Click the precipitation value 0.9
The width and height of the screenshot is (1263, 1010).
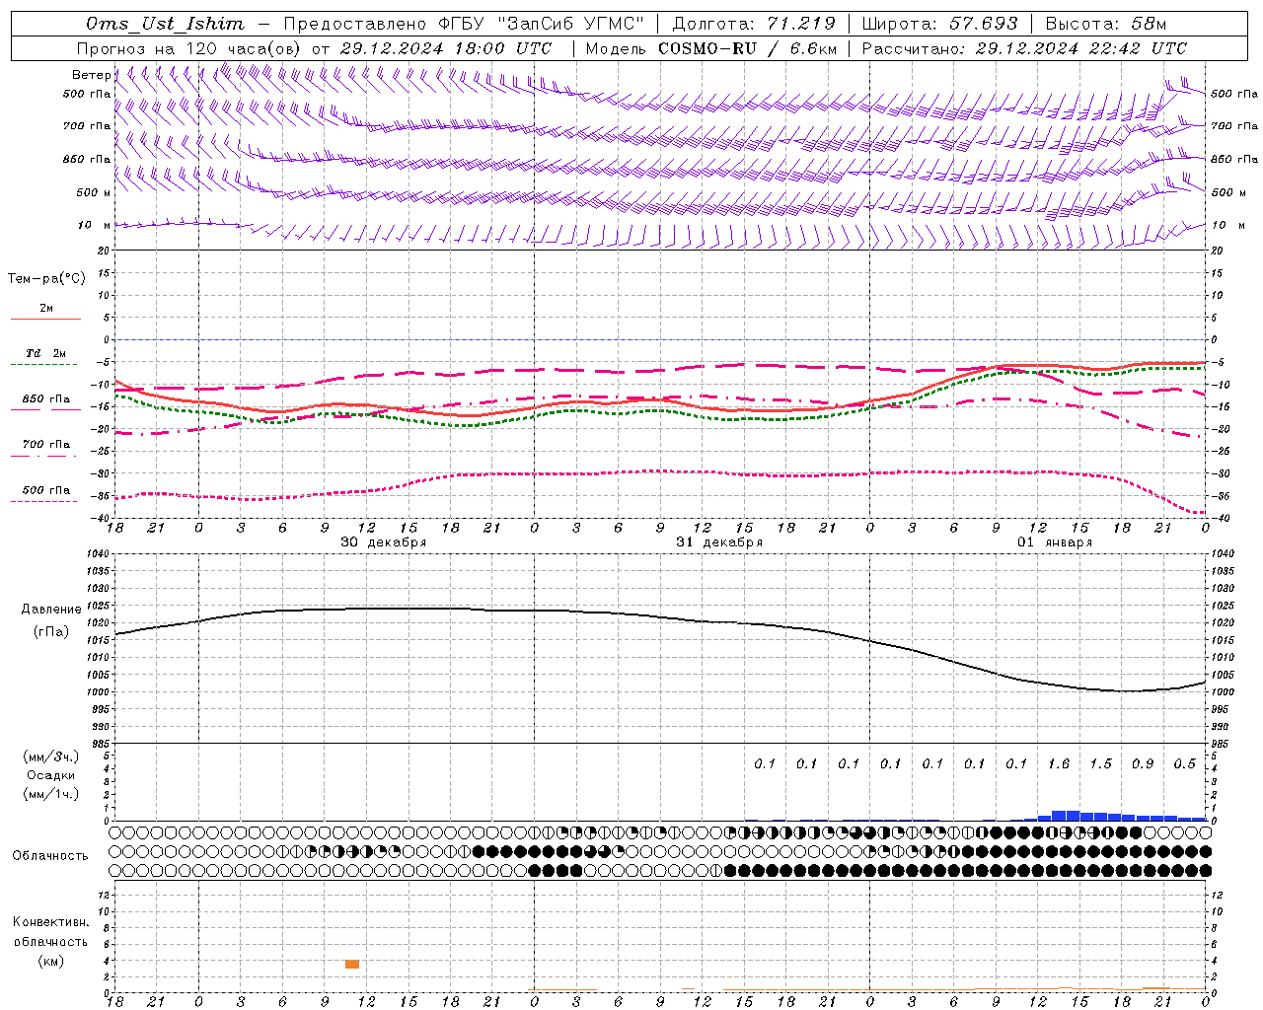tap(1143, 764)
